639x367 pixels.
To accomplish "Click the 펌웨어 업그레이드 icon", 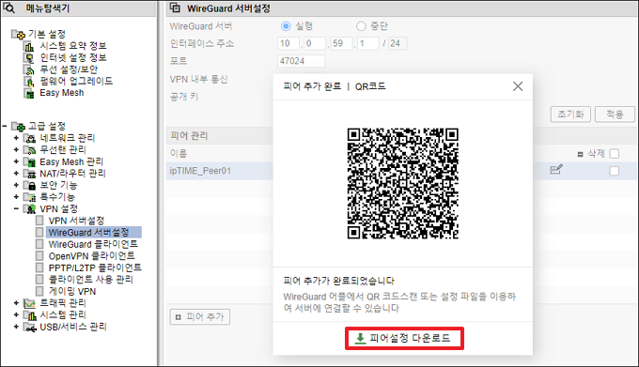I will [29, 82].
